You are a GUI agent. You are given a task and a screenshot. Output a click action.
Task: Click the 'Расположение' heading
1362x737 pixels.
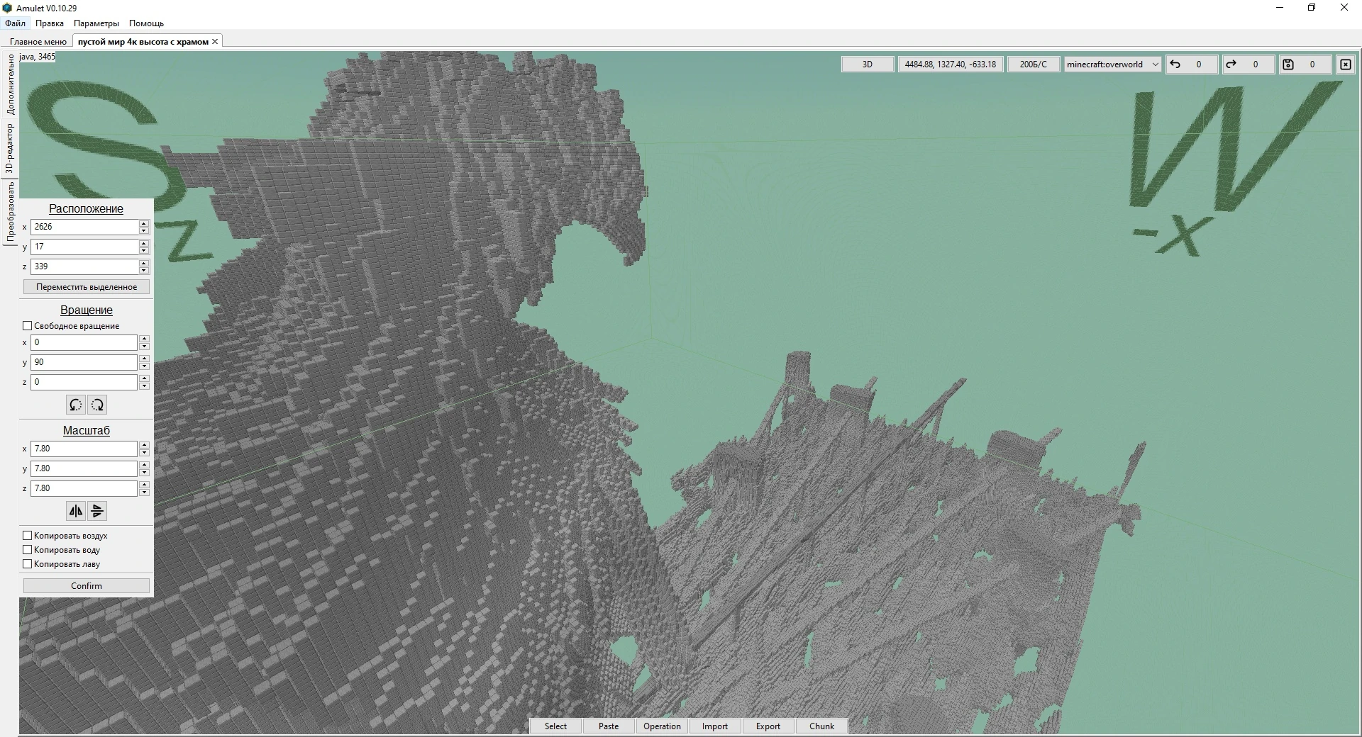[86, 209]
